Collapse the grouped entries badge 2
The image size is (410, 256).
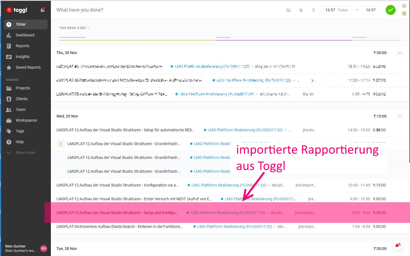pyautogui.click(x=61, y=144)
